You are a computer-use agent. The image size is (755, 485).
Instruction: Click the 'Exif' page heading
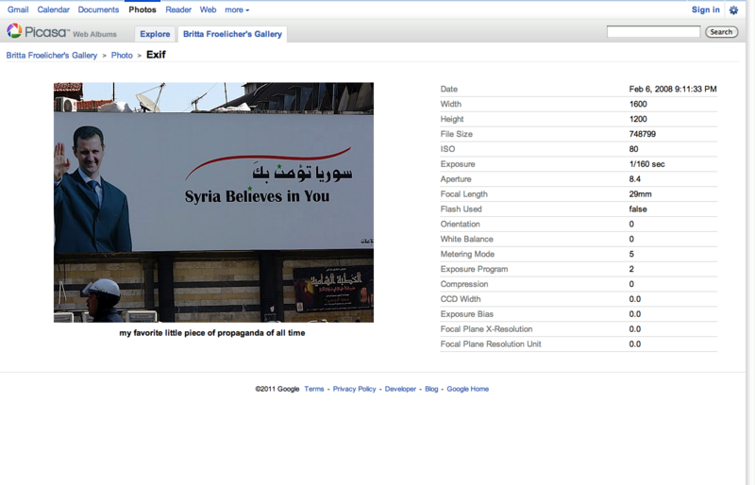(156, 55)
